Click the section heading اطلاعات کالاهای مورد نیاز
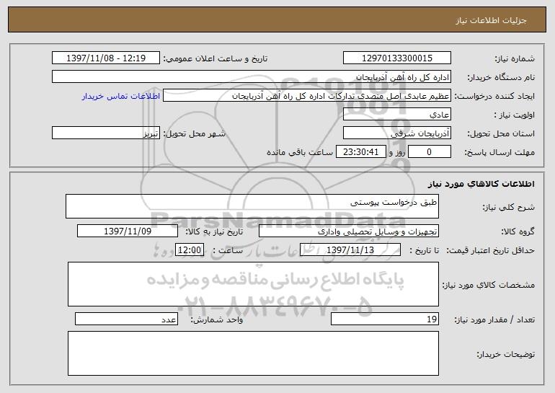 [481, 184]
